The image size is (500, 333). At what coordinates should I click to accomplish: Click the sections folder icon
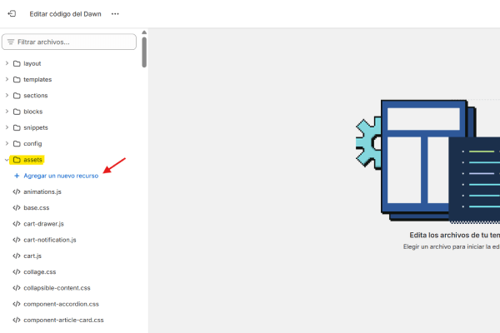click(17, 96)
